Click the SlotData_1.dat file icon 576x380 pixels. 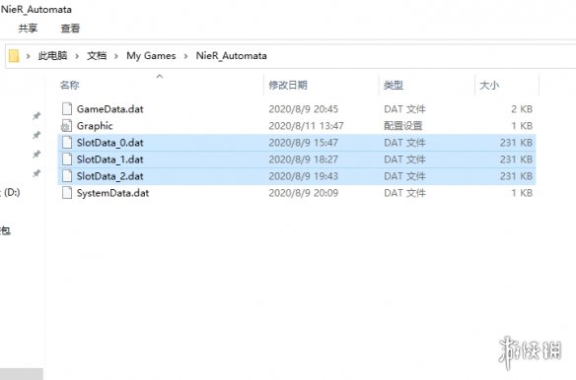click(x=67, y=159)
